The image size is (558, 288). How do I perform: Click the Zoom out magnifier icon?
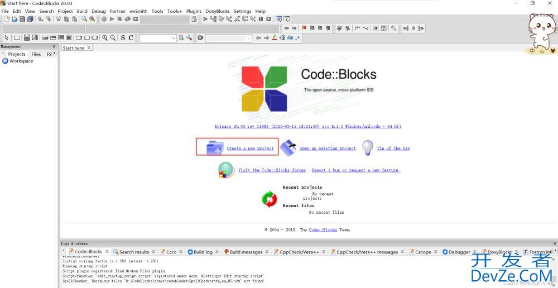tap(113, 38)
